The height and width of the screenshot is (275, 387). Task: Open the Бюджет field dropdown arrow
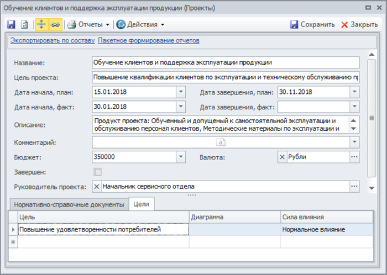[181, 157]
